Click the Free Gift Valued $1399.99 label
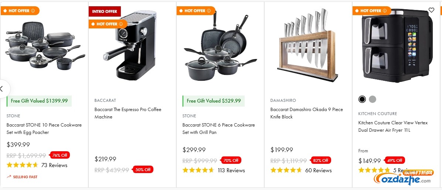 (x=39, y=101)
